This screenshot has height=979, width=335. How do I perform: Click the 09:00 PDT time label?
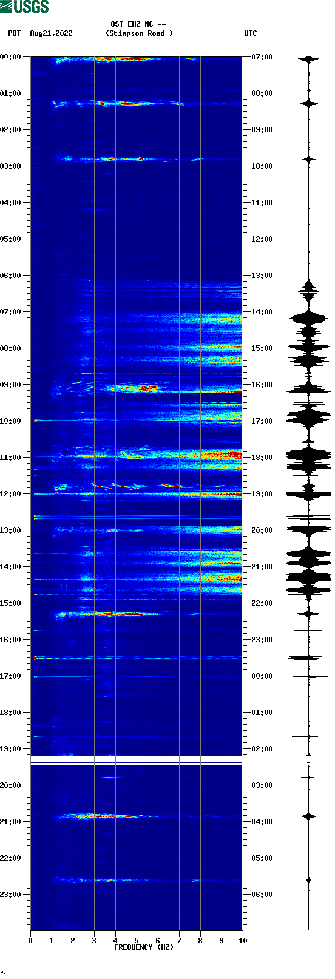coord(10,385)
